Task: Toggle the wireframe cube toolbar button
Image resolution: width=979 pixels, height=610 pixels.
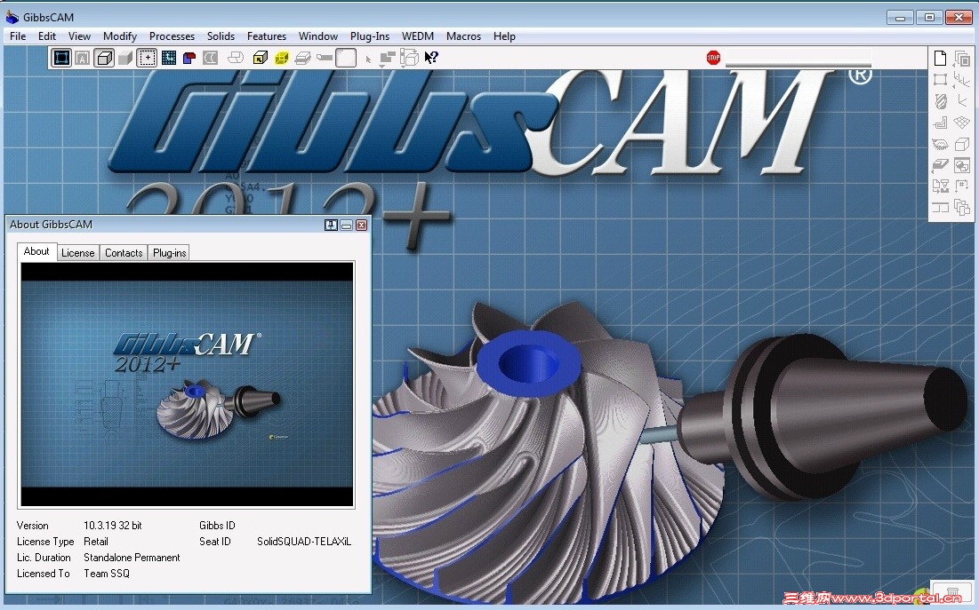Action: click(x=104, y=58)
